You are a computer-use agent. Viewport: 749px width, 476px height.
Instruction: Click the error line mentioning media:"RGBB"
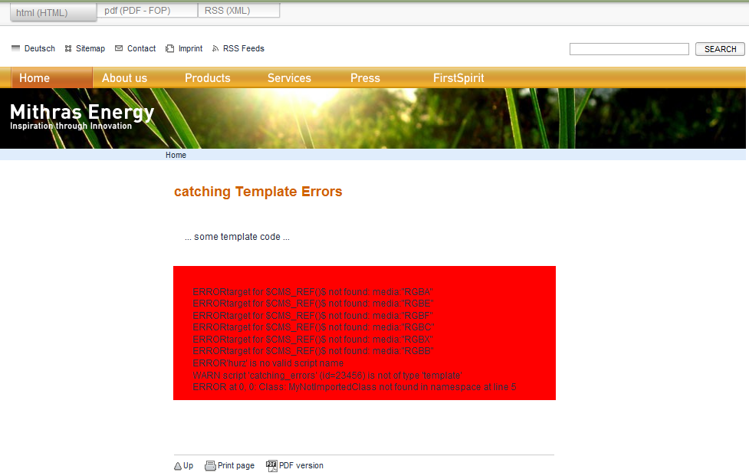click(314, 351)
